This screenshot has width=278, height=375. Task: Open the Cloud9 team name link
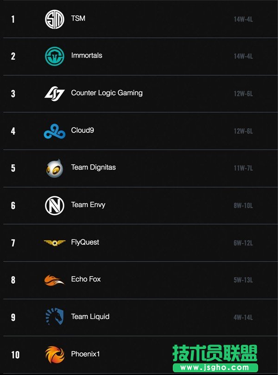point(82,130)
